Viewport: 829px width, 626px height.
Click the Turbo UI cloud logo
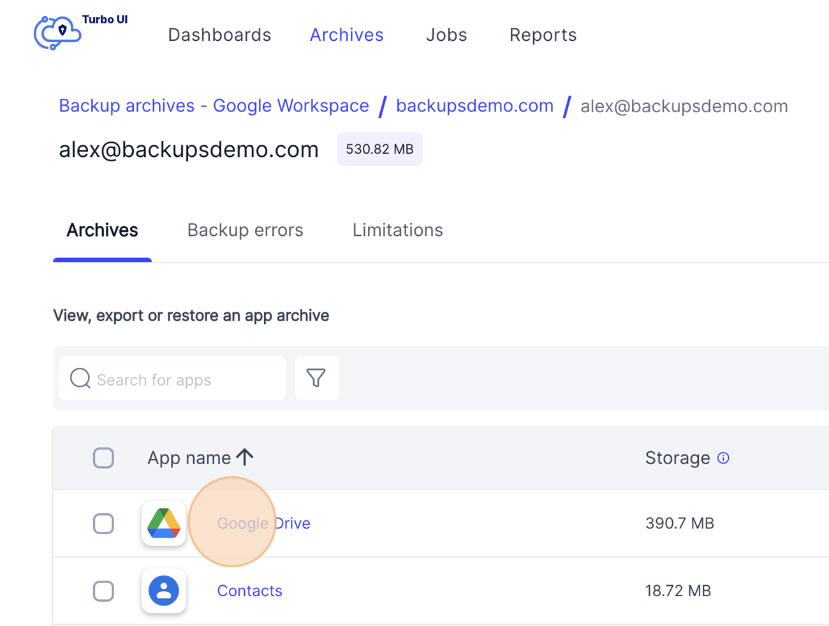point(57,33)
